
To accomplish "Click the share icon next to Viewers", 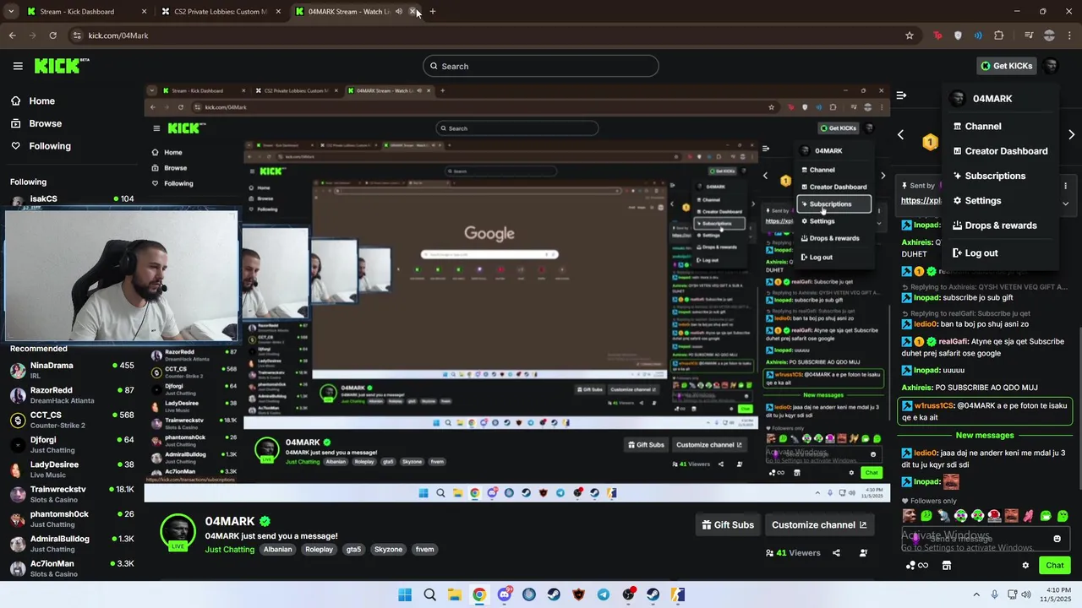I will 836,553.
